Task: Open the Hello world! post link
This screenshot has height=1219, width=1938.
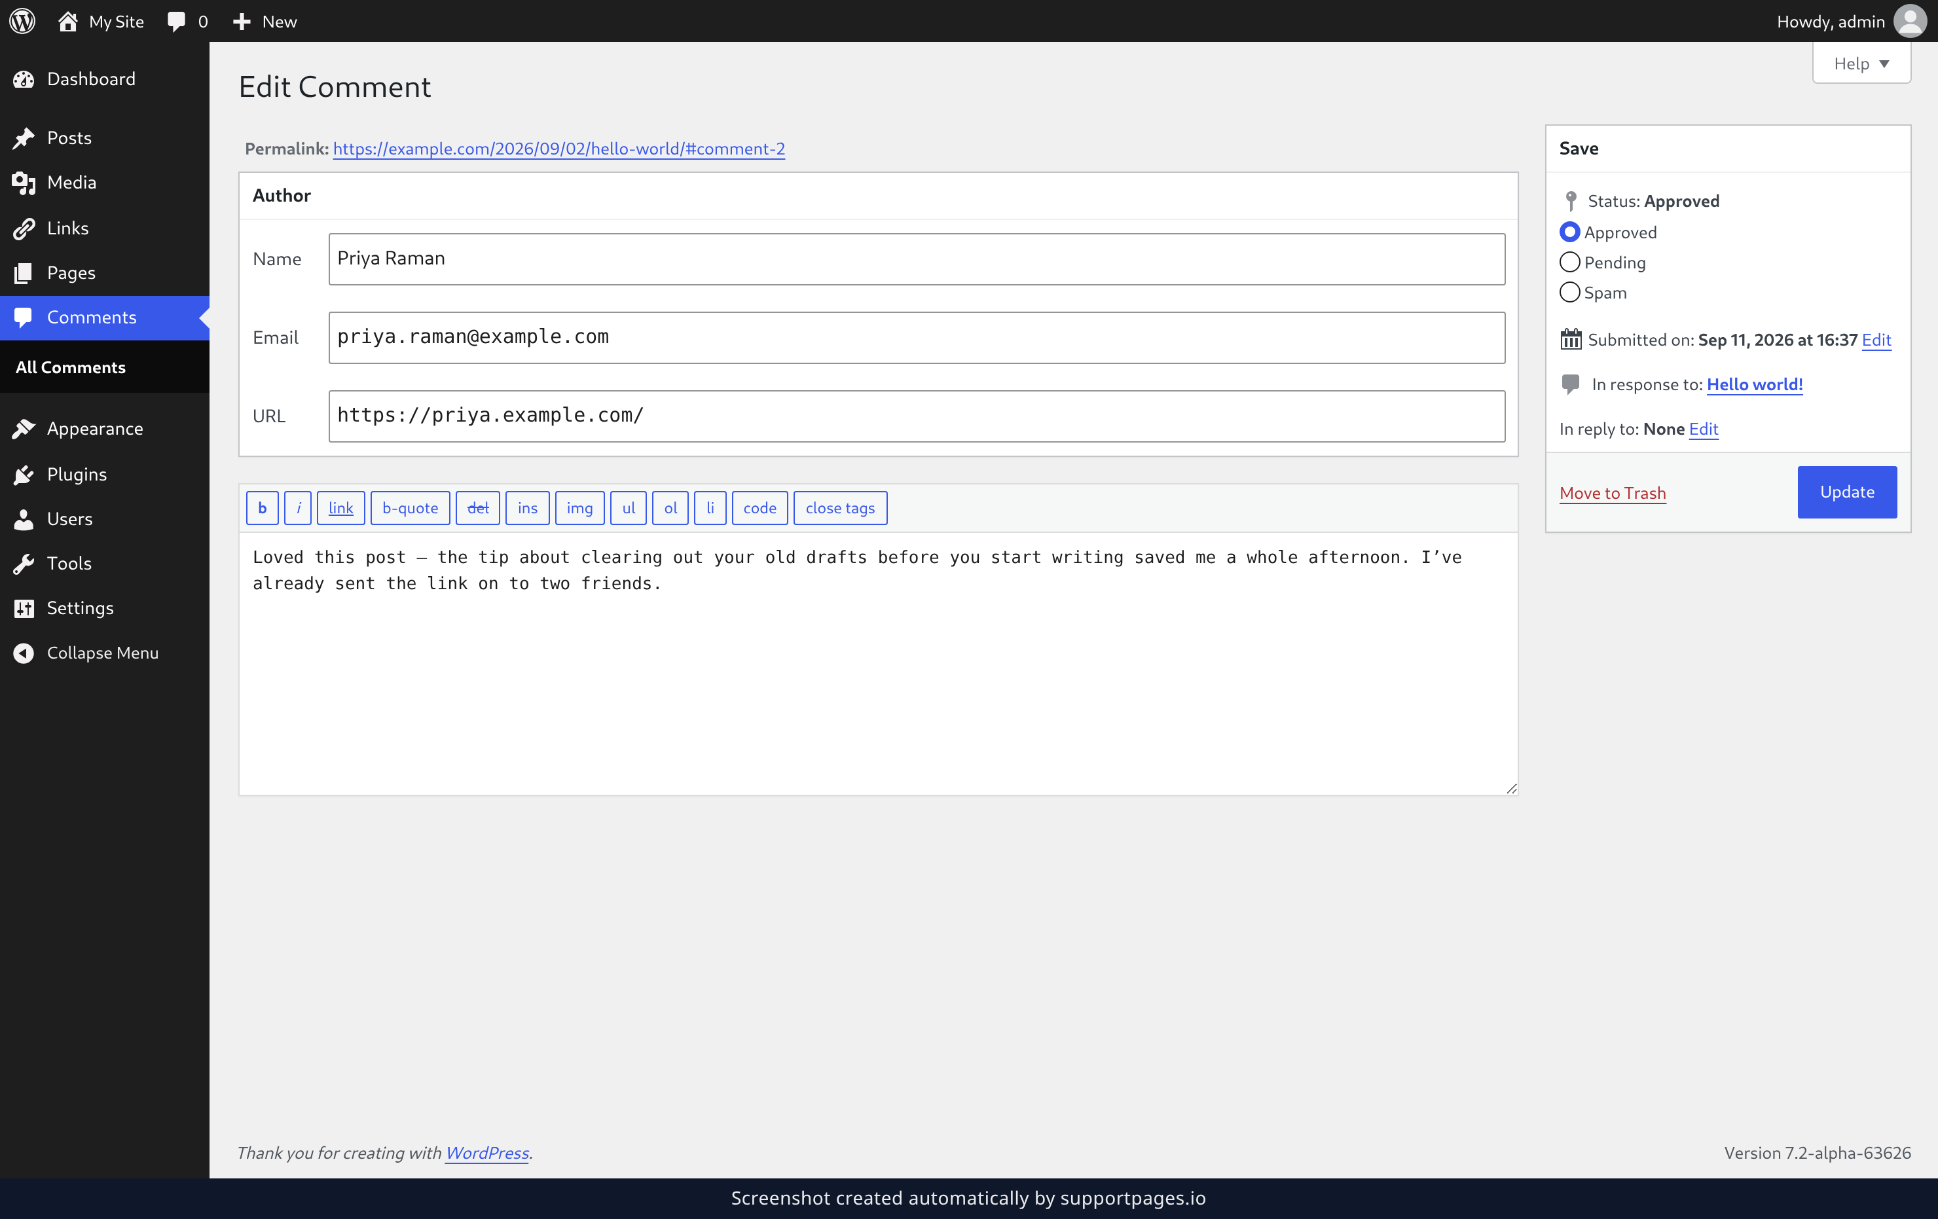Action: (x=1755, y=384)
